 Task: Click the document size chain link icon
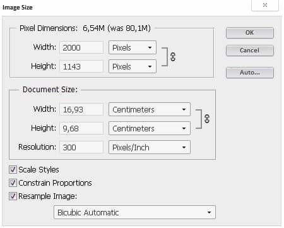[207, 119]
